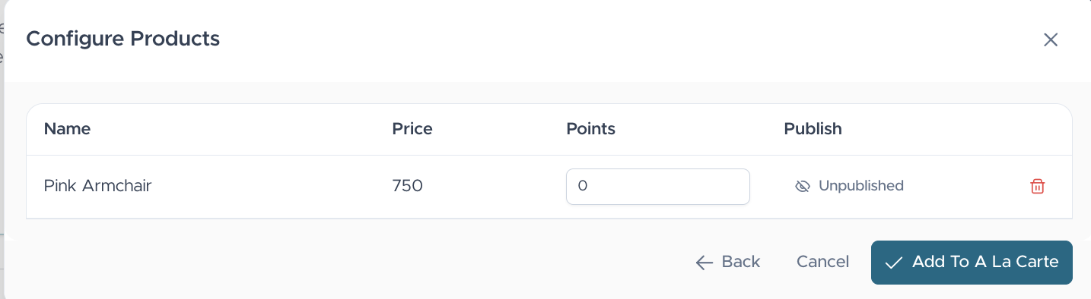The width and height of the screenshot is (1091, 299).
Task: Delete Pink Armchair with the trash icon
Action: [x=1037, y=186]
